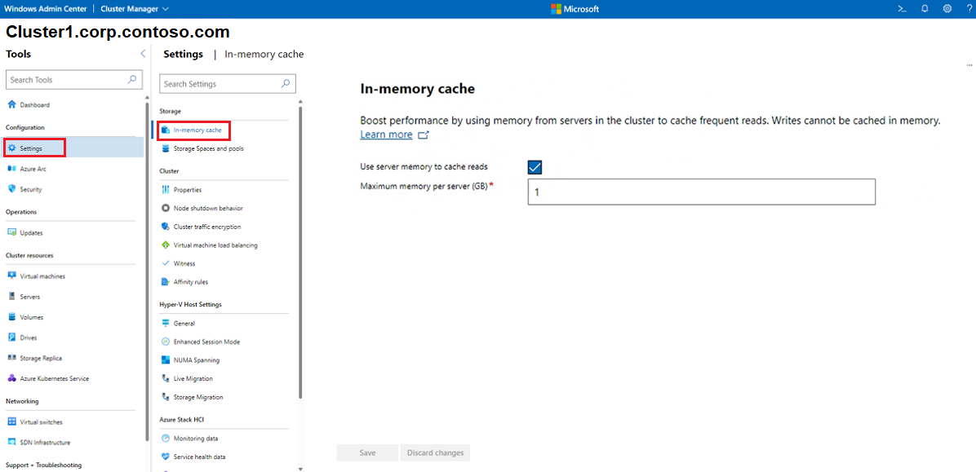Click the Settings breadcrumb heading

[x=183, y=54]
